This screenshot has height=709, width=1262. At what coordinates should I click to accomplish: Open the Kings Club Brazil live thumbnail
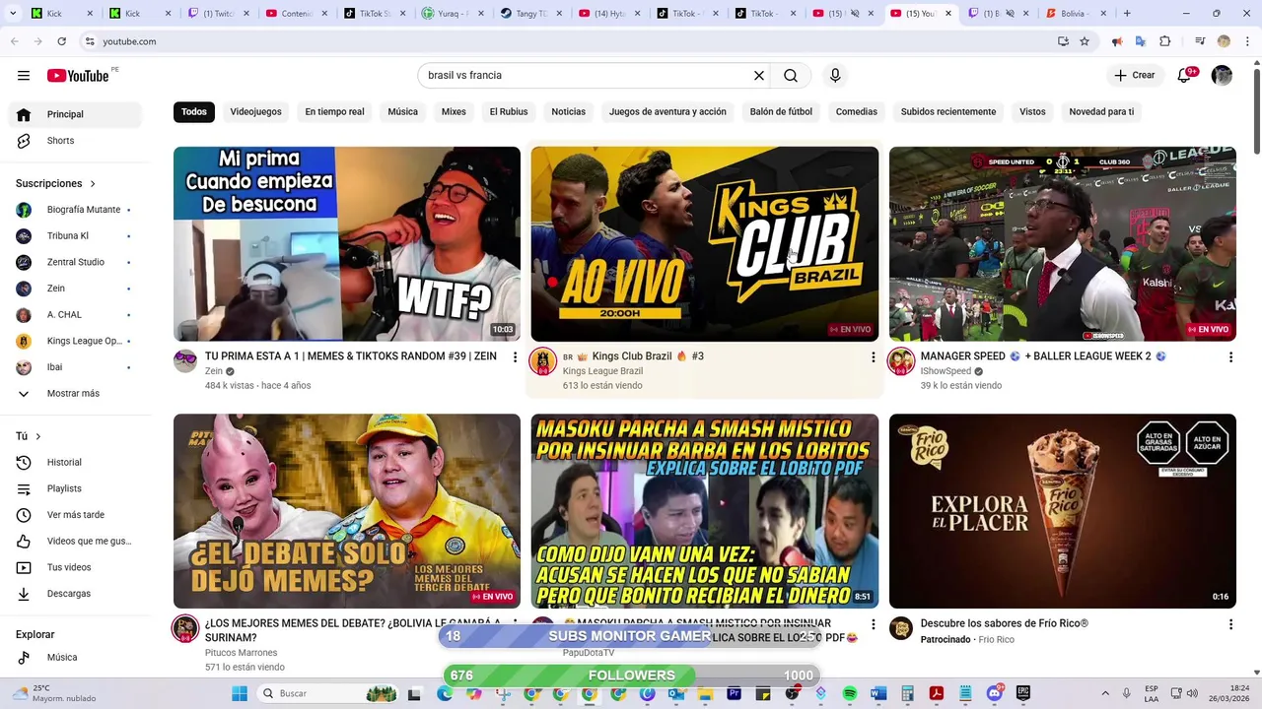pos(705,244)
